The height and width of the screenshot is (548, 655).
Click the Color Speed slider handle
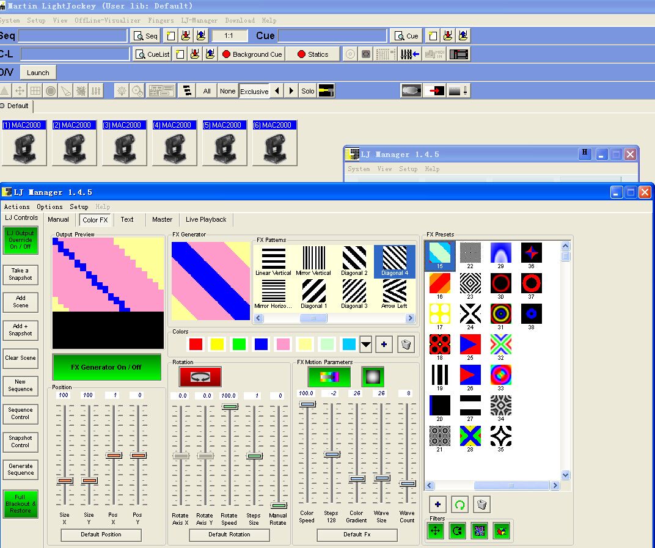(x=307, y=404)
